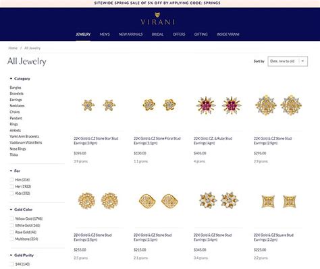Open the Bridal menu
Image resolution: width=320 pixels, height=269 pixels.
157,34
